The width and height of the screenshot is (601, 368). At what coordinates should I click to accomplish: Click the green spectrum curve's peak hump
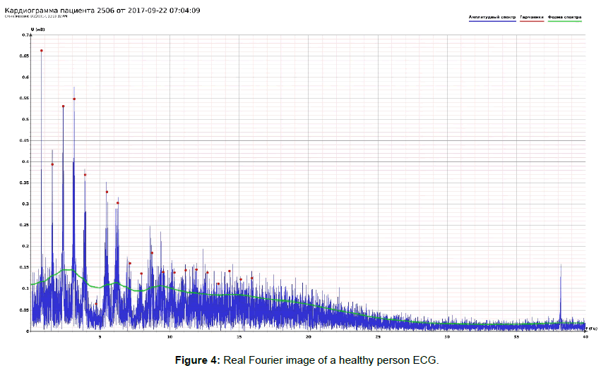point(68,269)
